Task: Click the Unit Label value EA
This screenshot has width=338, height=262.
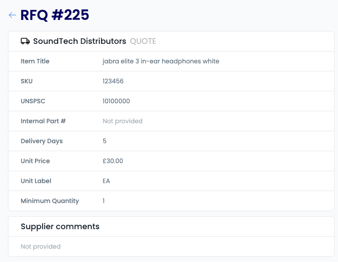Action: (106, 181)
